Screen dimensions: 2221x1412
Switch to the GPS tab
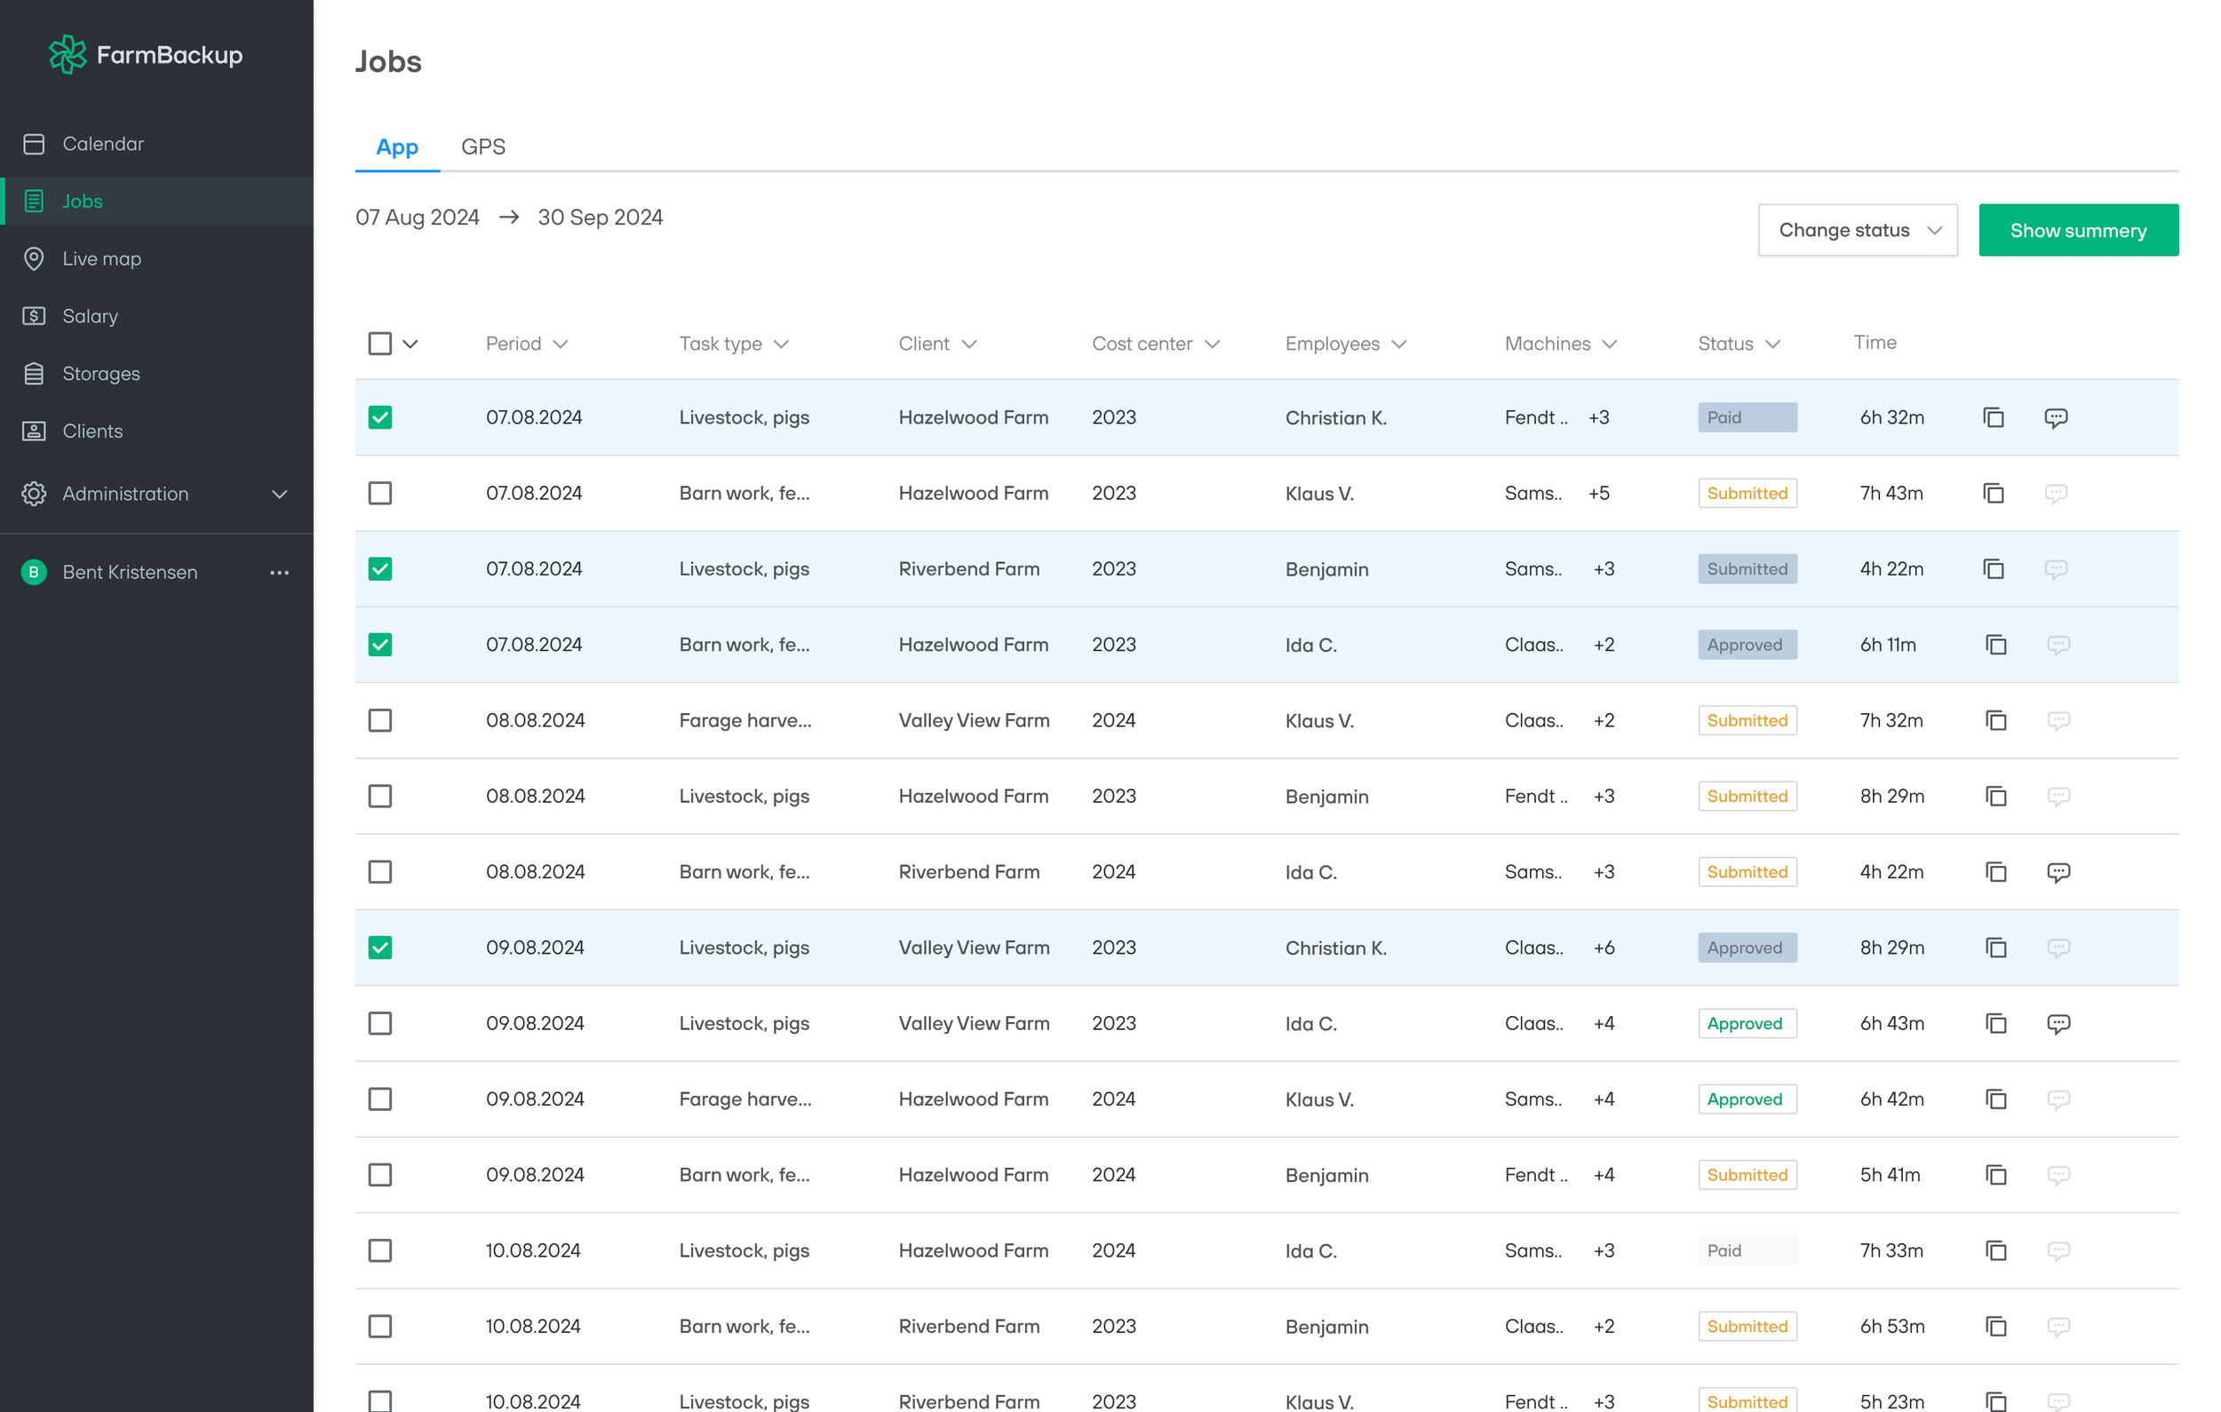(483, 147)
